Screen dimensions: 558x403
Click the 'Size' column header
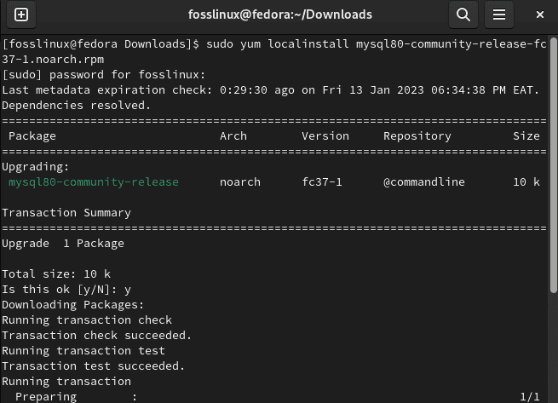click(x=526, y=136)
